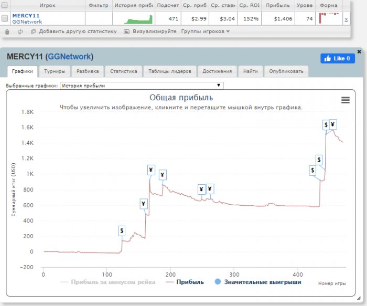
Task: Click the trash delete icon below the table
Action: 7,31
